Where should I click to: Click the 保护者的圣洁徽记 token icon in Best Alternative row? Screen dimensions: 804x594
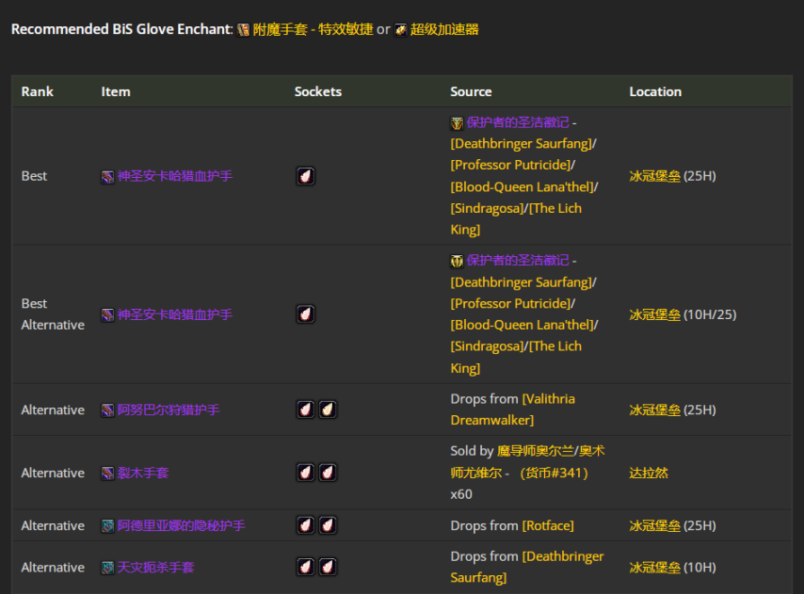[457, 261]
